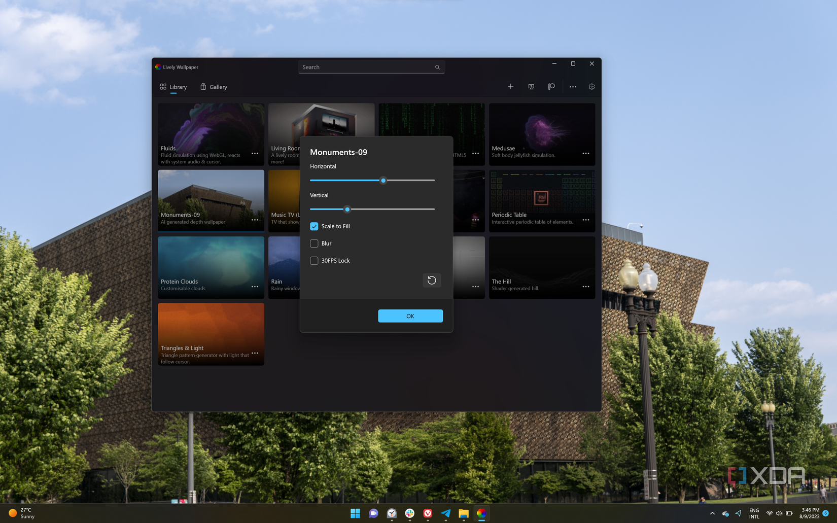Select the Library tab
The height and width of the screenshot is (523, 837).
[173, 87]
